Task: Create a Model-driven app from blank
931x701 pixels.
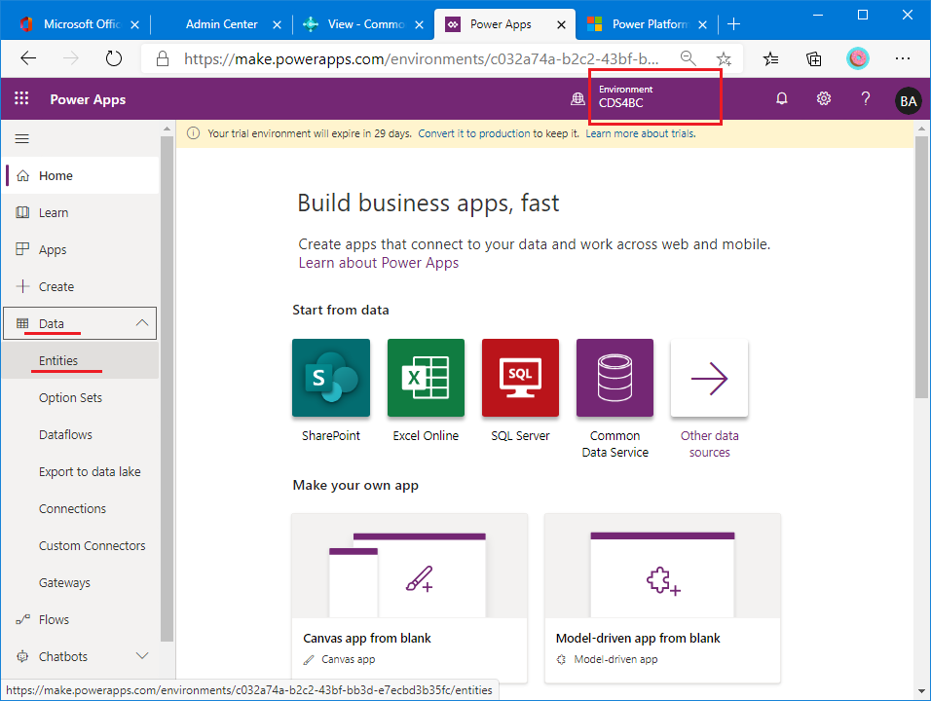Action: (x=662, y=599)
